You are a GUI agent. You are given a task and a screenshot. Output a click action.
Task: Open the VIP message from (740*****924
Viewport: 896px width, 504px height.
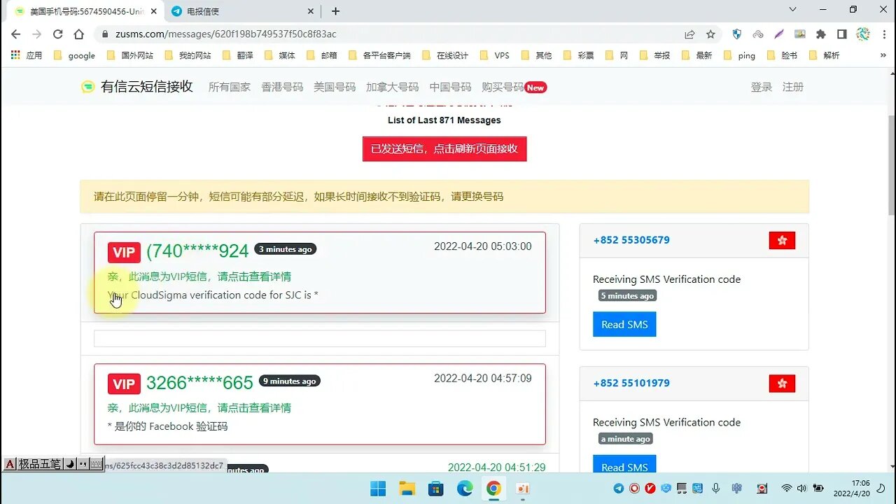point(320,272)
